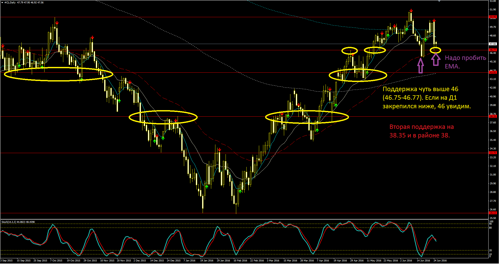Click the red 50.95 level price label
Screen dimensions: 499x264
(x=493, y=17)
